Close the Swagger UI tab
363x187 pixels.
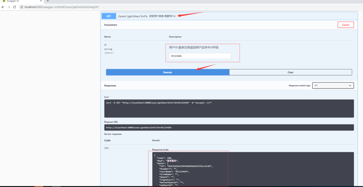(x=41, y=1)
